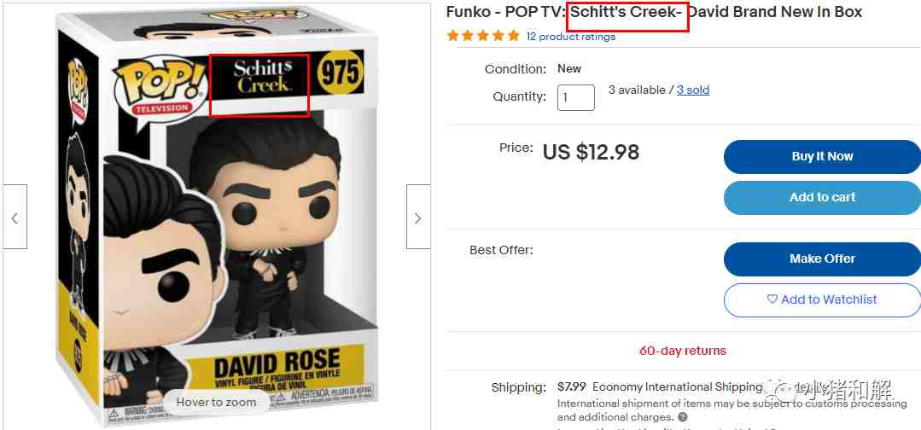Open the 12 product ratings link
The height and width of the screenshot is (430, 921).
coord(570,37)
